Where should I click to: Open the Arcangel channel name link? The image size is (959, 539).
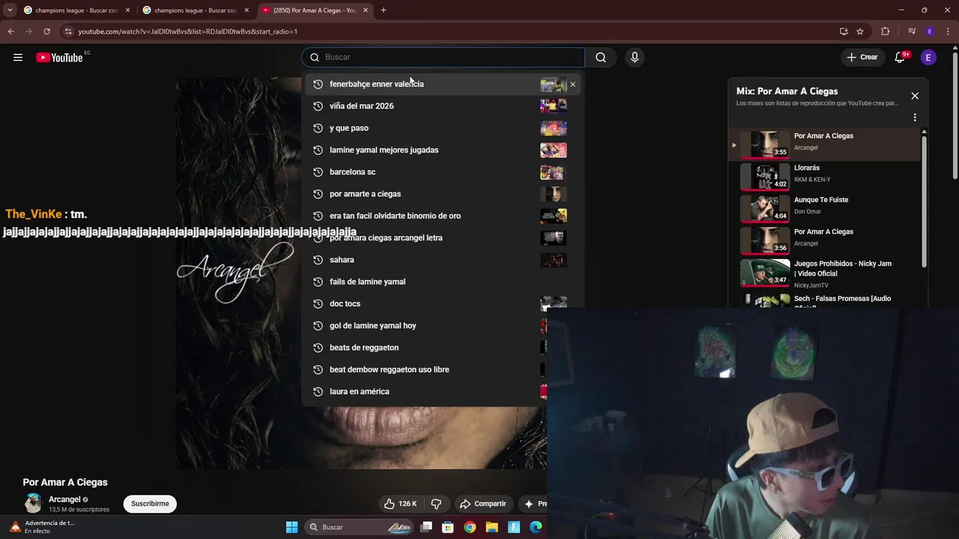(64, 499)
